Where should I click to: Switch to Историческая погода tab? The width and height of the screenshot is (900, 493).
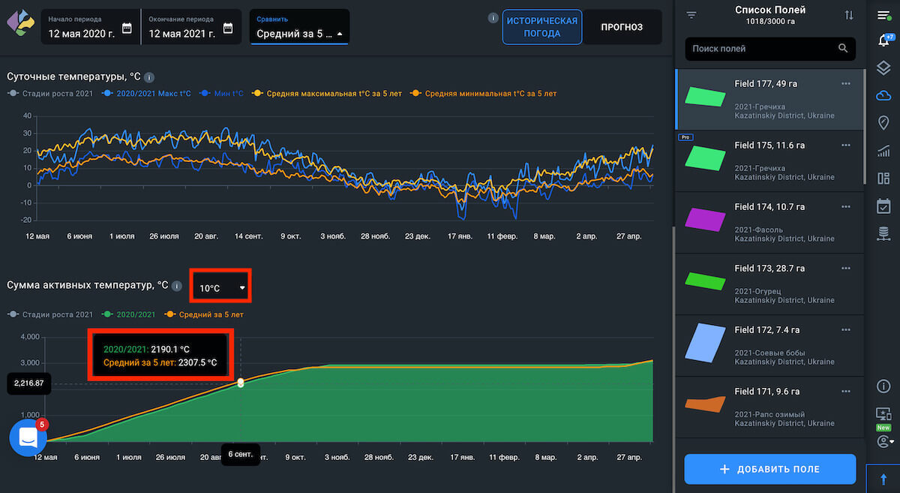click(541, 27)
